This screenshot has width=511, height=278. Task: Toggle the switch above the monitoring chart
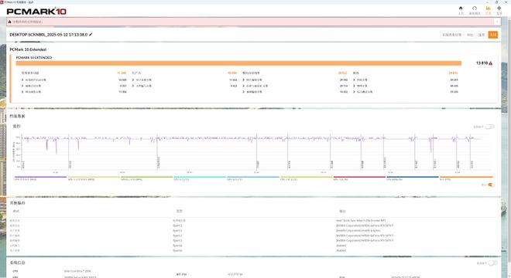click(x=490, y=127)
